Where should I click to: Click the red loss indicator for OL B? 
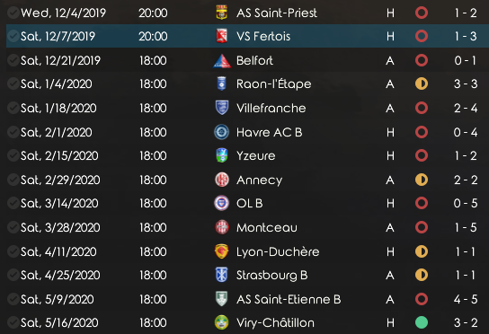422,203
